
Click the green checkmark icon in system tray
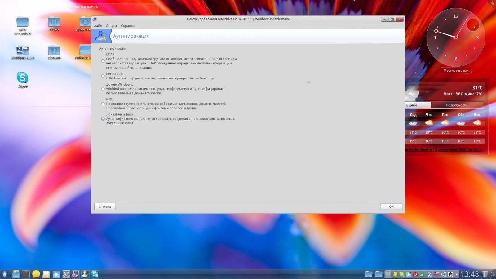402,274
